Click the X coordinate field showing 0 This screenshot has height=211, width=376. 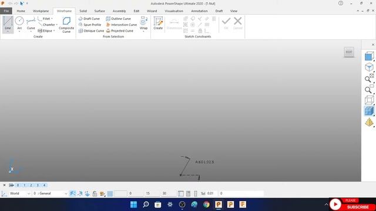136,193
